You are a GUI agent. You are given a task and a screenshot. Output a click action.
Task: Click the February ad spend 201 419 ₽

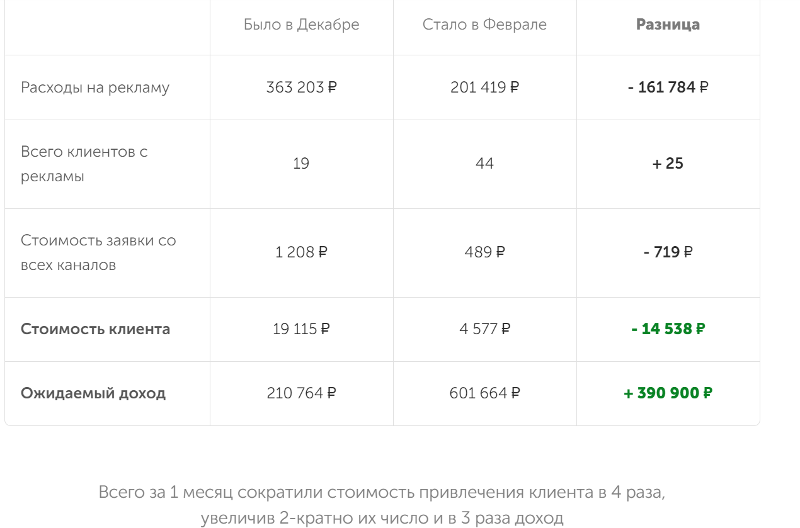(484, 87)
